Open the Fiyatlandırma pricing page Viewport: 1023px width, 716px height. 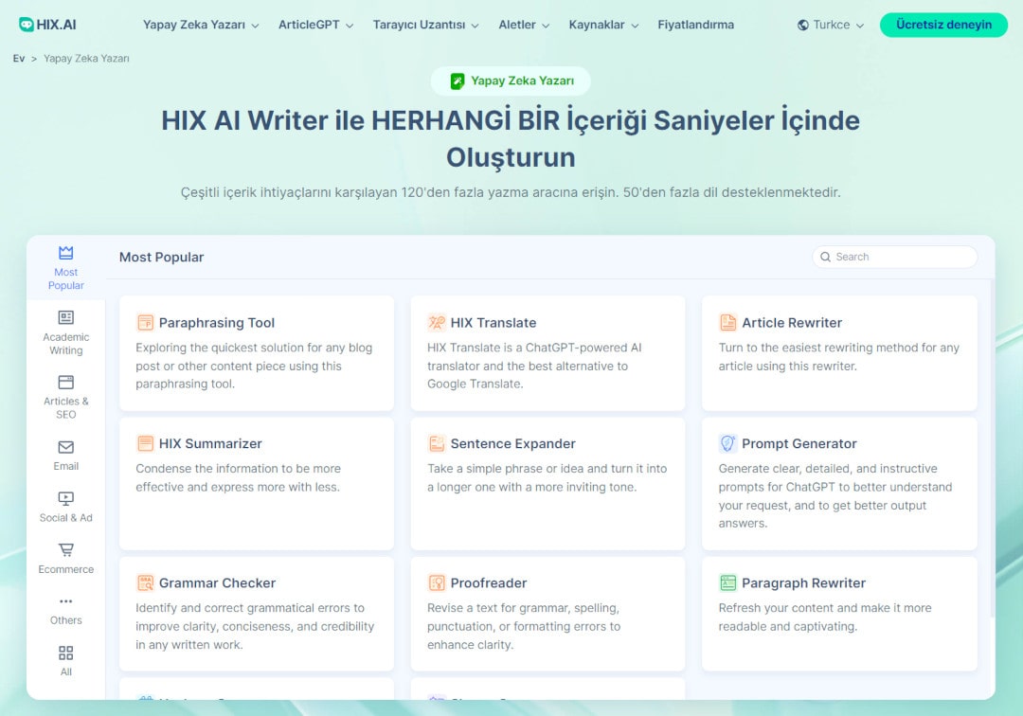[695, 25]
